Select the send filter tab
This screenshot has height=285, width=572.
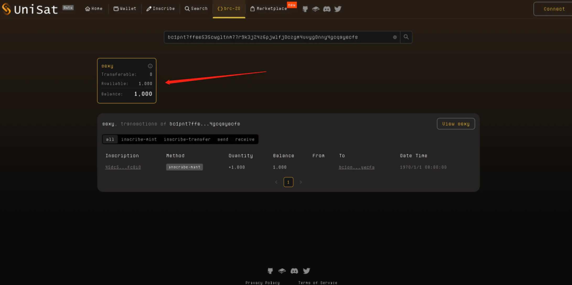pyautogui.click(x=223, y=139)
